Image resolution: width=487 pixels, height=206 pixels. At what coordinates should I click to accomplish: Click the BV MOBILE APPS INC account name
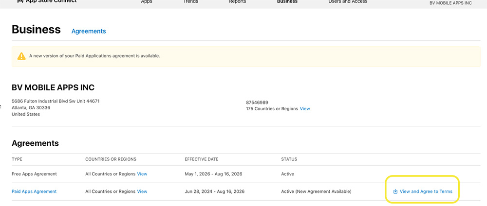450,3
